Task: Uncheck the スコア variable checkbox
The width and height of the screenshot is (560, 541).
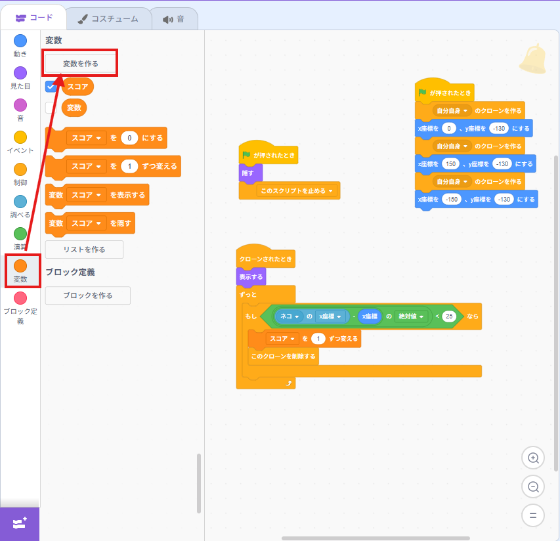Action: click(x=51, y=87)
